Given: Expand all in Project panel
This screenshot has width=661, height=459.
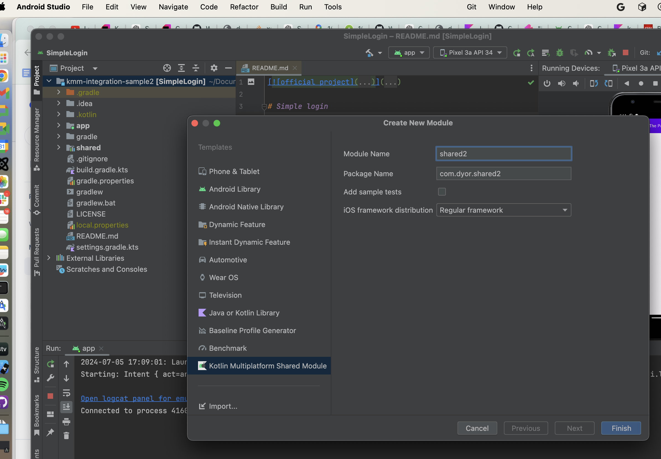Looking at the screenshot, I should [x=181, y=68].
